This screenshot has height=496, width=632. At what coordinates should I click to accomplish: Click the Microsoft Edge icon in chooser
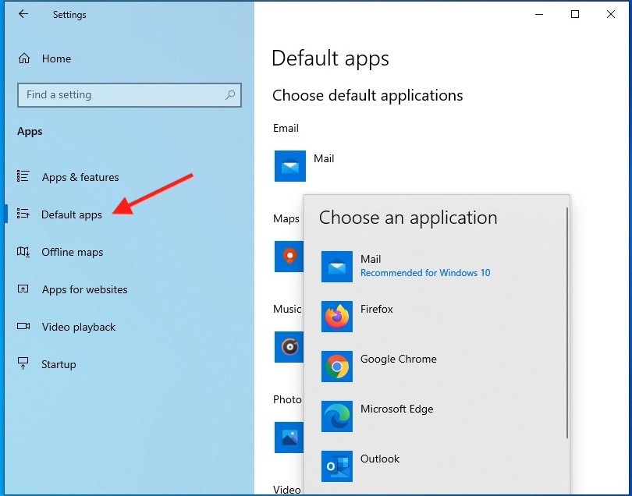tap(337, 416)
